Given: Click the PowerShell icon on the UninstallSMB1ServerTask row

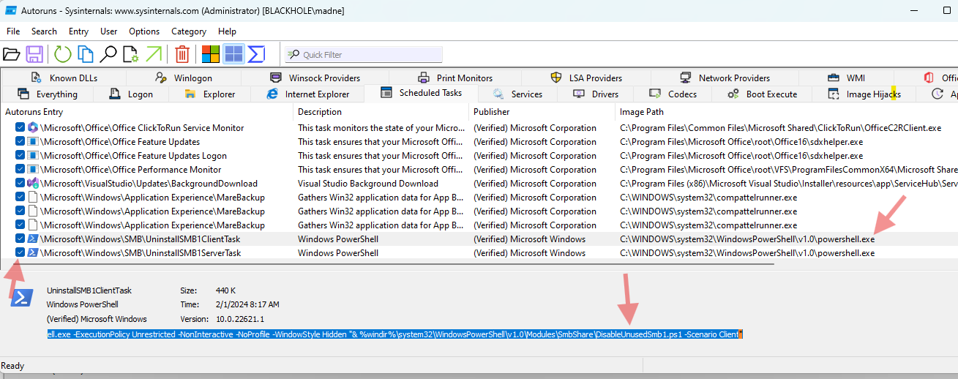Looking at the screenshot, I should tap(33, 253).
